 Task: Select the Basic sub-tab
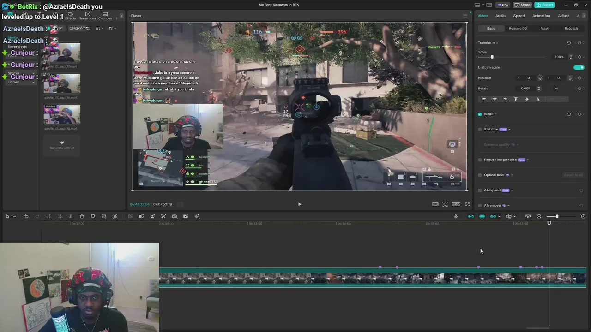(491, 28)
